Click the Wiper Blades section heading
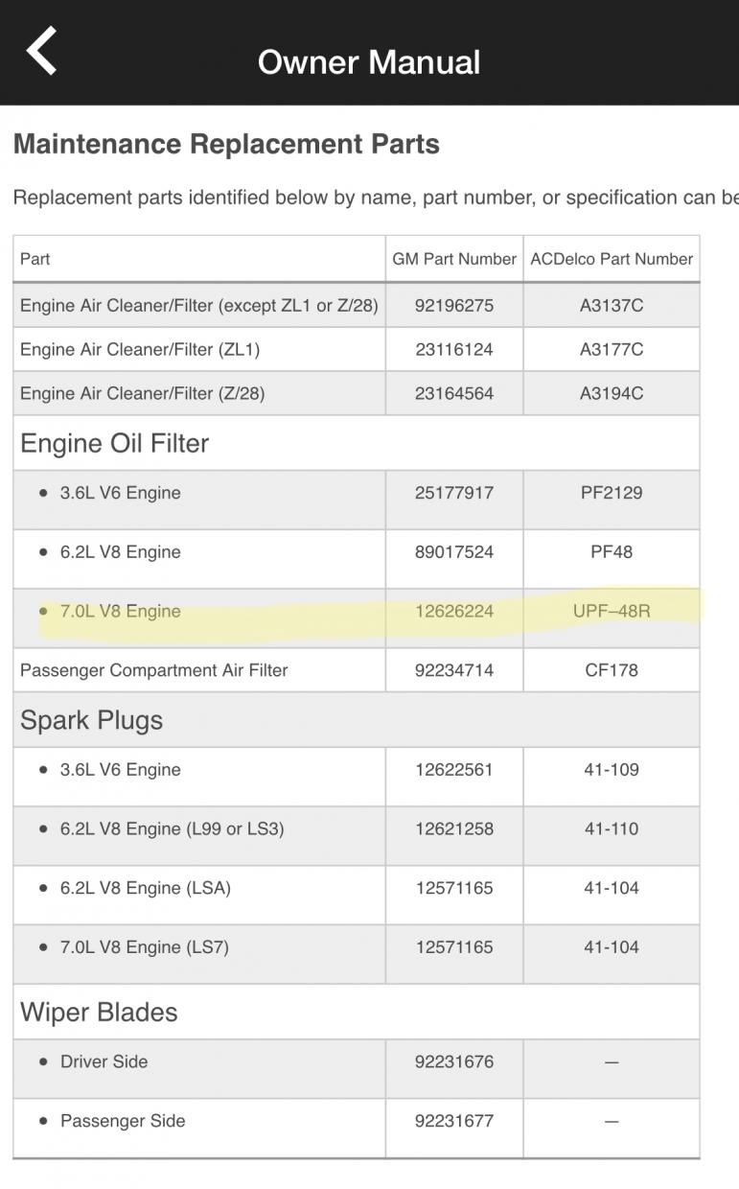 point(99,1013)
